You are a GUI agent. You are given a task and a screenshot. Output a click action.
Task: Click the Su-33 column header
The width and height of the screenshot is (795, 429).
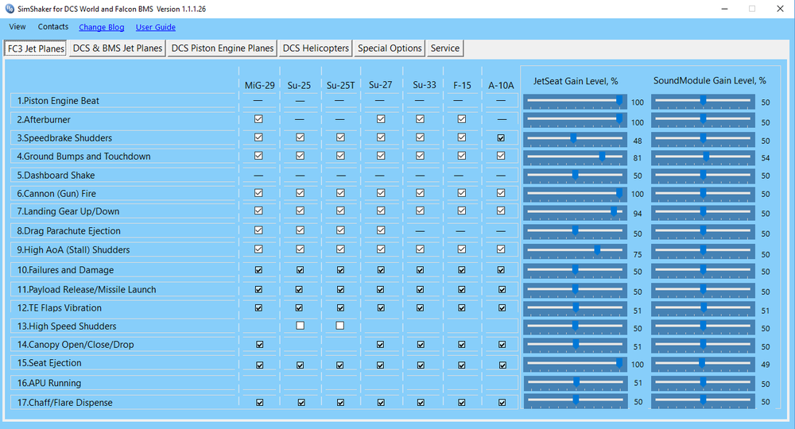[x=425, y=84]
